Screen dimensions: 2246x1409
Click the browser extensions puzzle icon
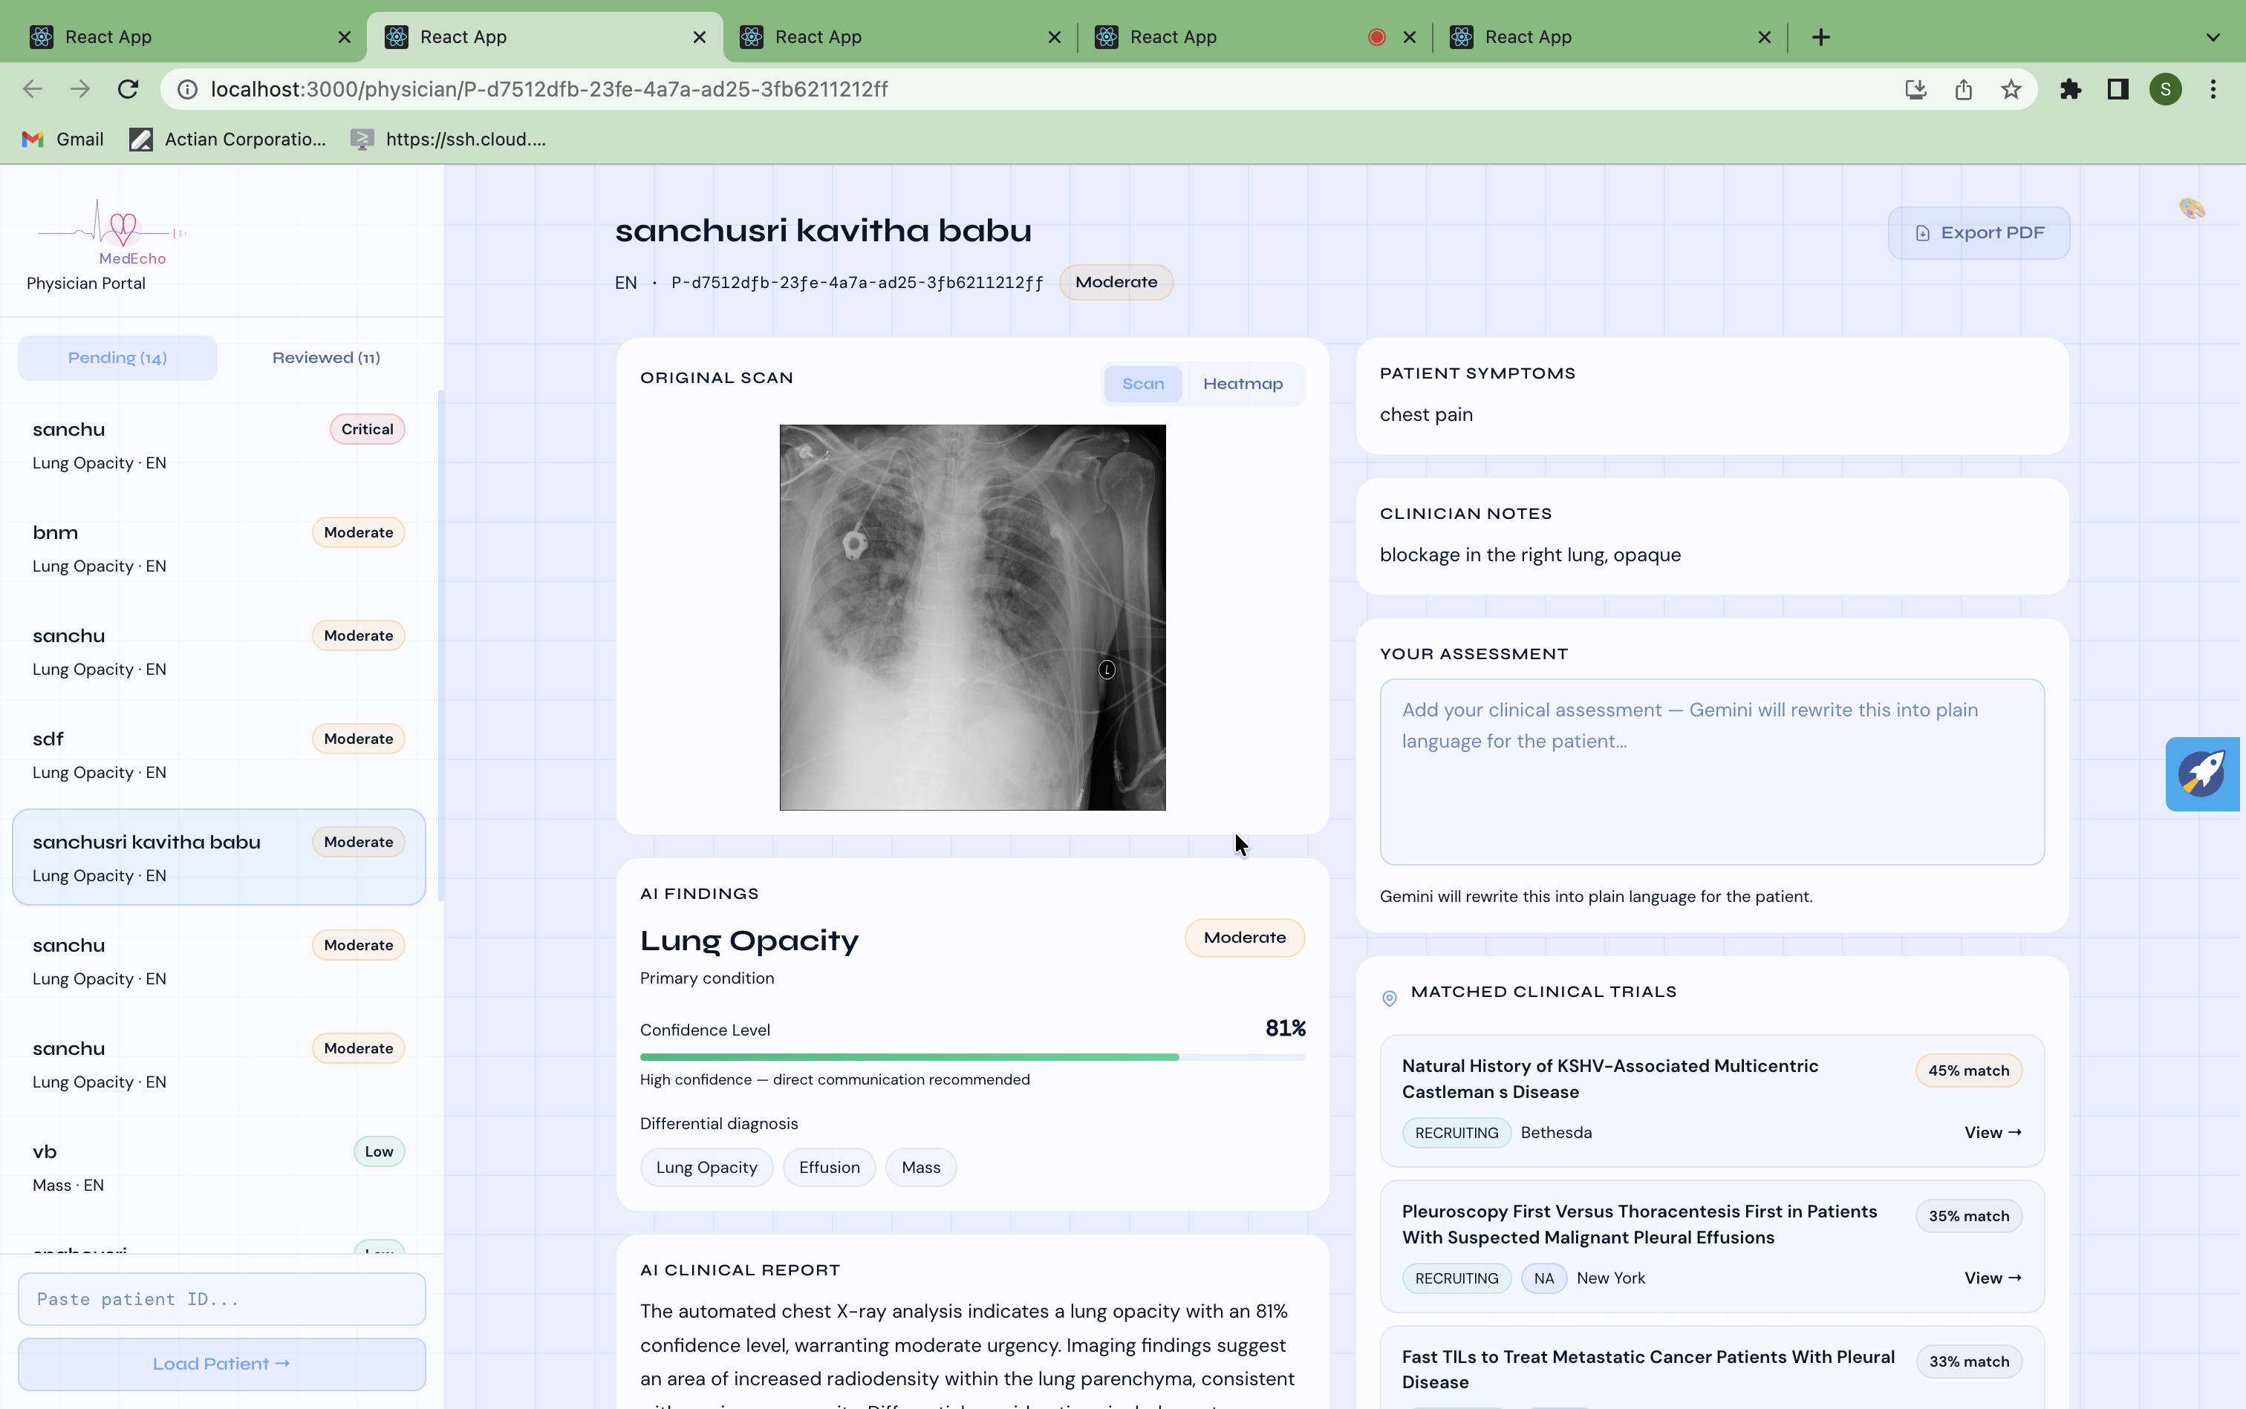click(x=2070, y=90)
